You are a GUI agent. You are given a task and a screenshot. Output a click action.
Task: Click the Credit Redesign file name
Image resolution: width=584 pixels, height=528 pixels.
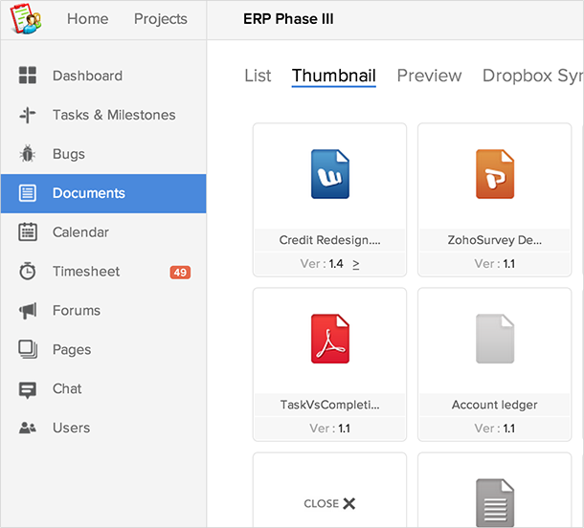click(x=330, y=240)
